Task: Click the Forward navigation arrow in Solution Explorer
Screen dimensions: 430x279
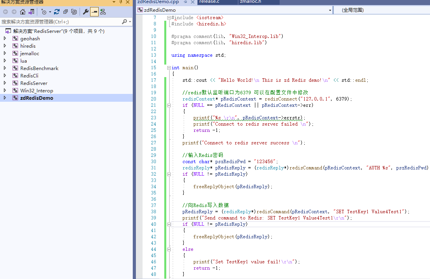Action: click(14, 12)
